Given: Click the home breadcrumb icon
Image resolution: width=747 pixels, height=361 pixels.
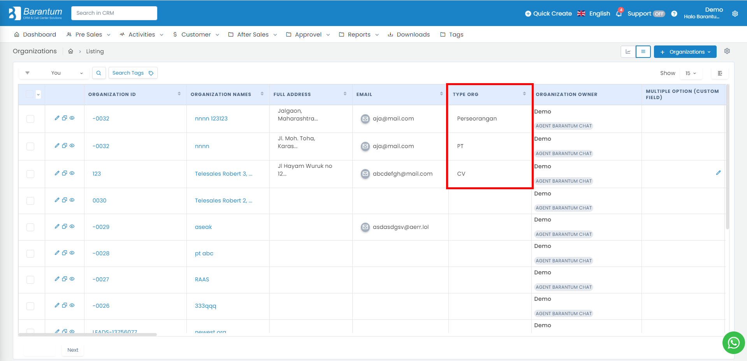Looking at the screenshot, I should [71, 51].
